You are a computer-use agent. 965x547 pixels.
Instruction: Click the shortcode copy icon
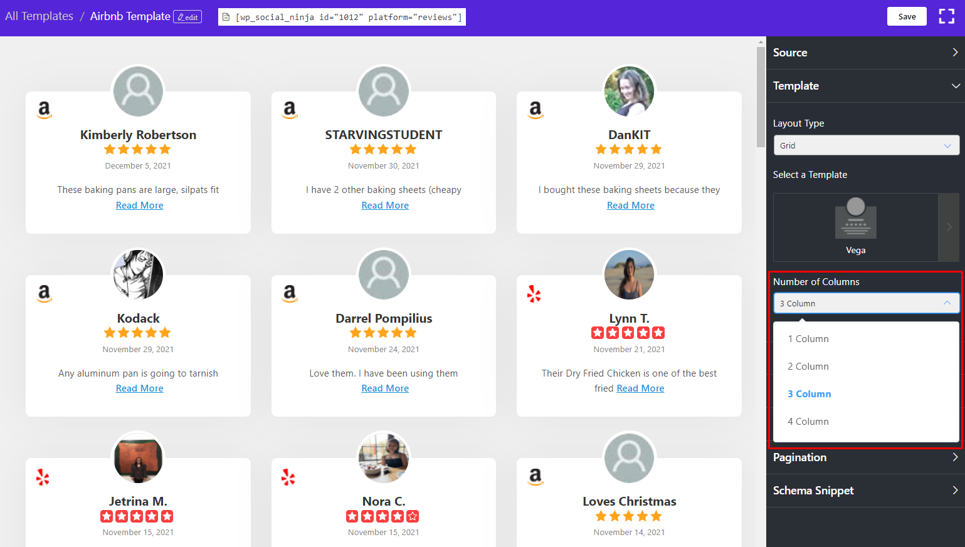[x=226, y=17]
